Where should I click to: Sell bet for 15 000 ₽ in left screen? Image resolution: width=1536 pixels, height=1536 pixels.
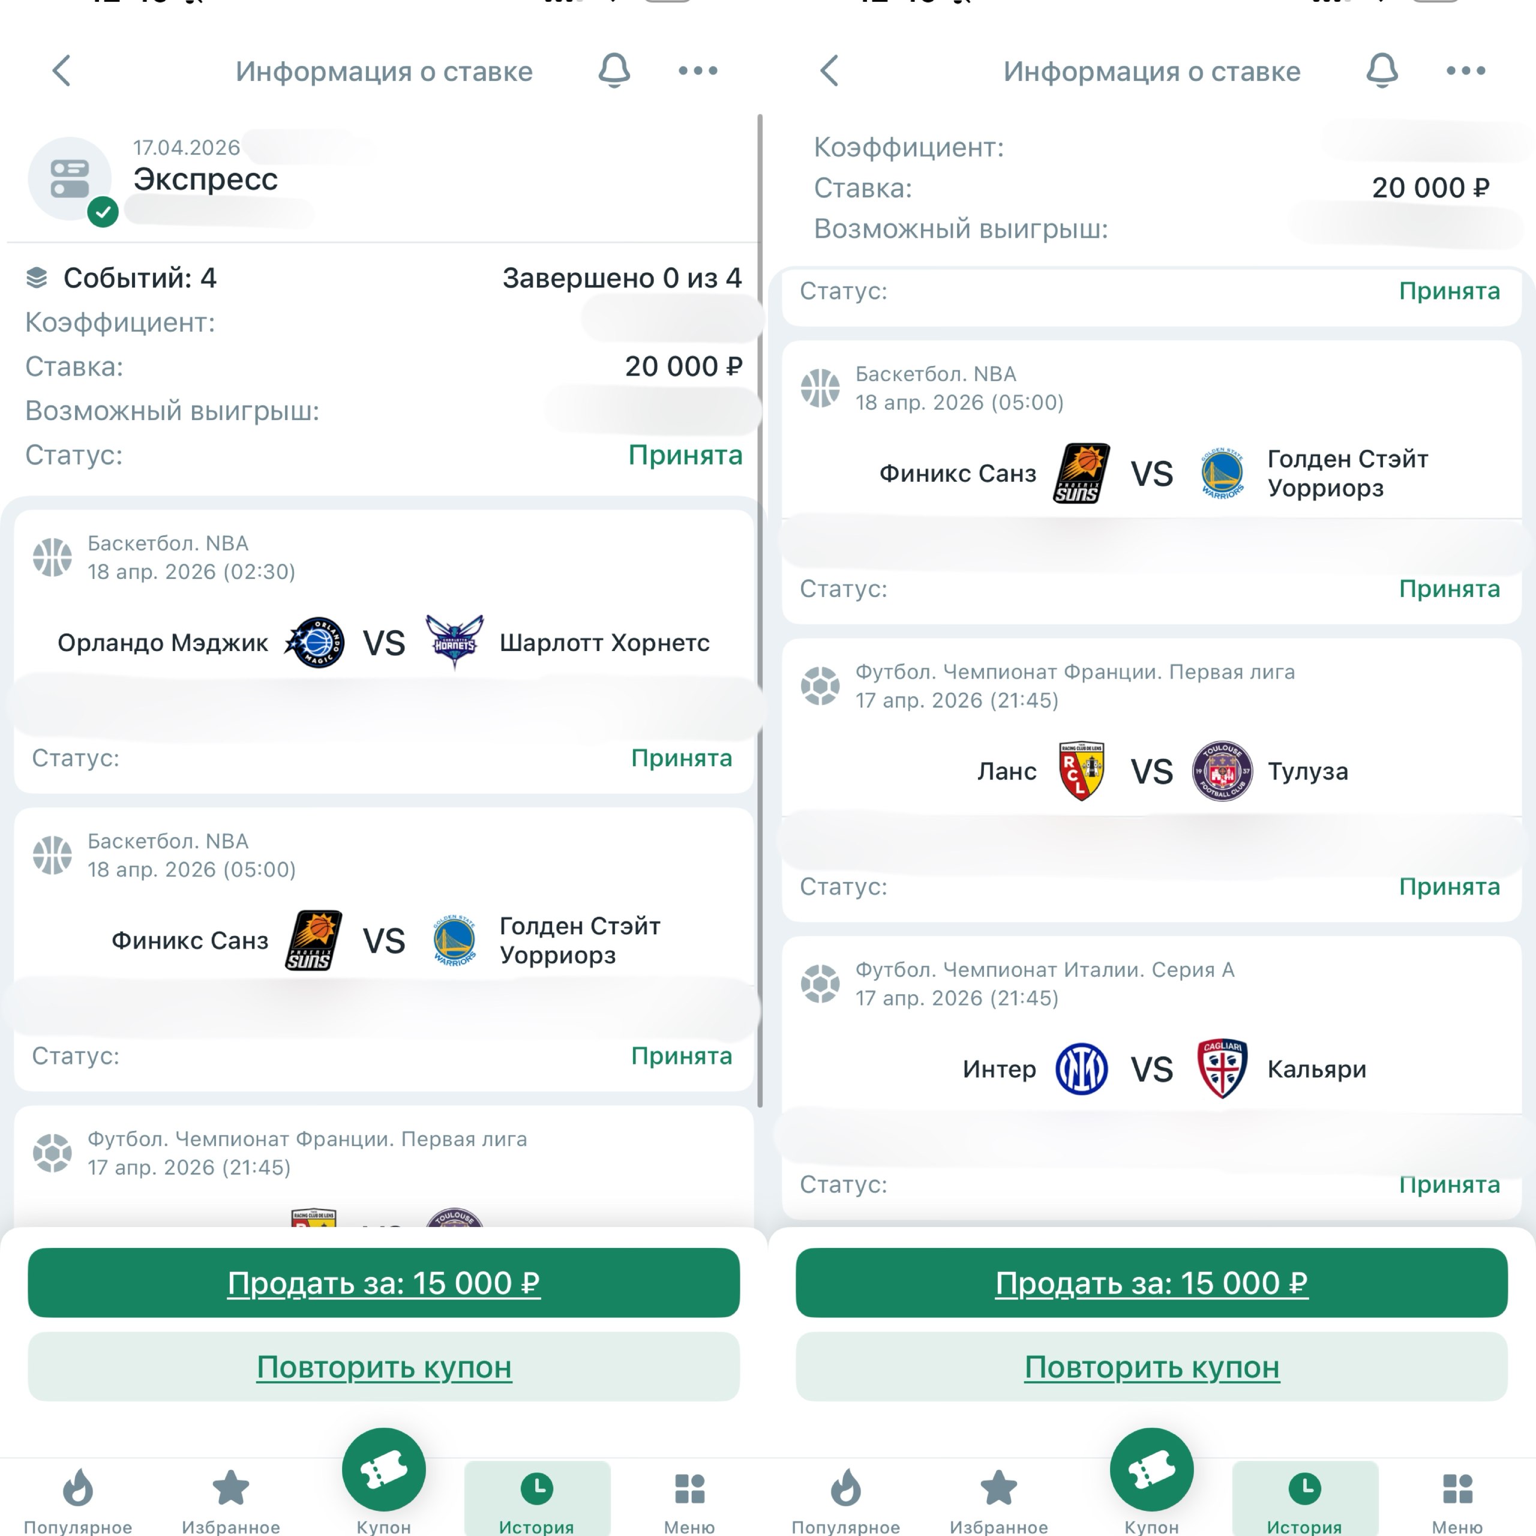point(384,1282)
